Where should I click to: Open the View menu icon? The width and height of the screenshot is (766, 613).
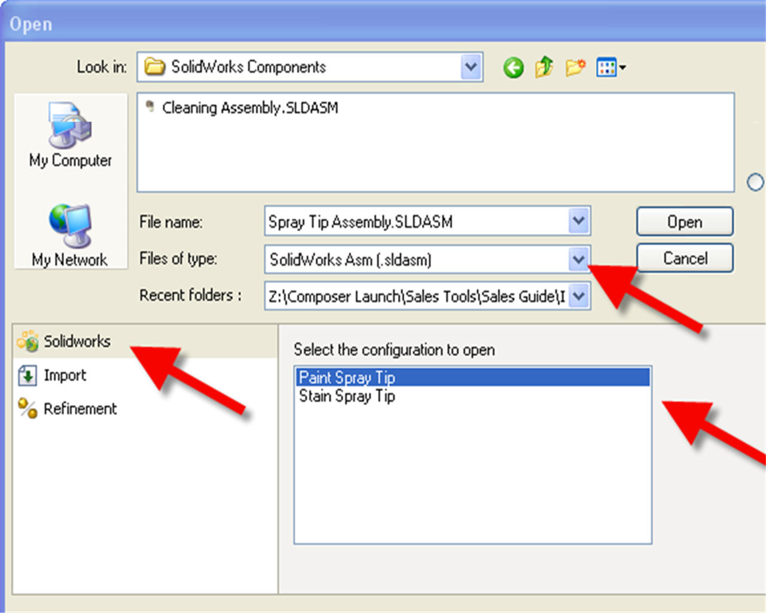(x=610, y=68)
